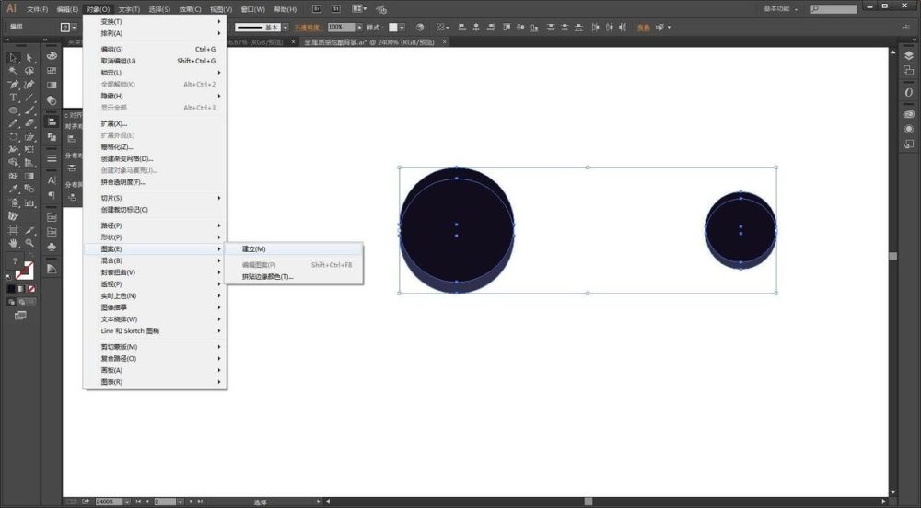Select the Type tool
The image size is (921, 508).
(x=13, y=97)
